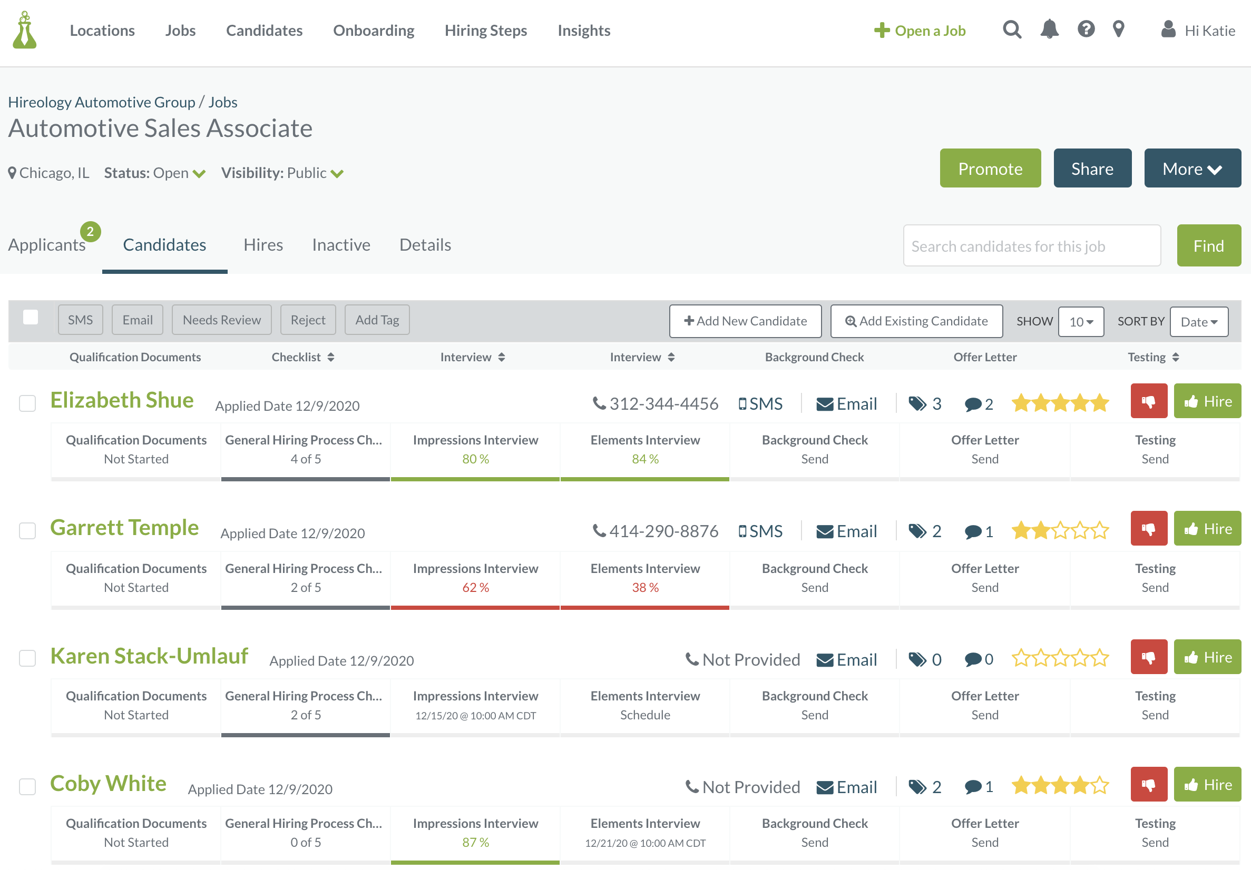The image size is (1251, 870).
Task: Open the notifications bell
Action: tap(1049, 29)
